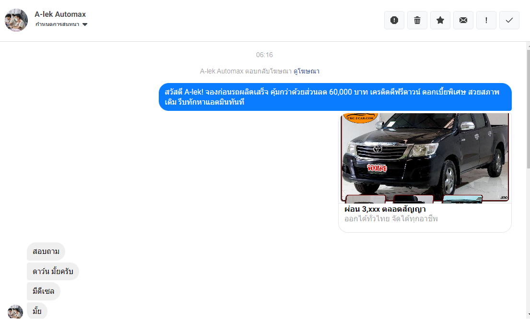This screenshot has height=323, width=530.
Task: Select the blue greeting message bubble
Action: click(x=335, y=97)
